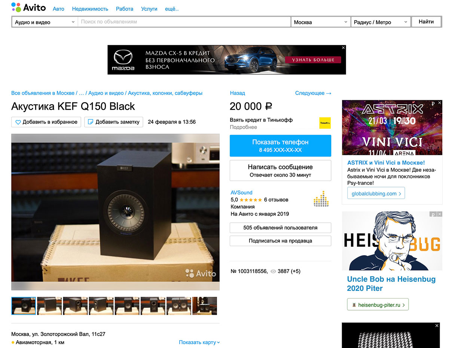Open the Moscow city dropdown

[321, 22]
